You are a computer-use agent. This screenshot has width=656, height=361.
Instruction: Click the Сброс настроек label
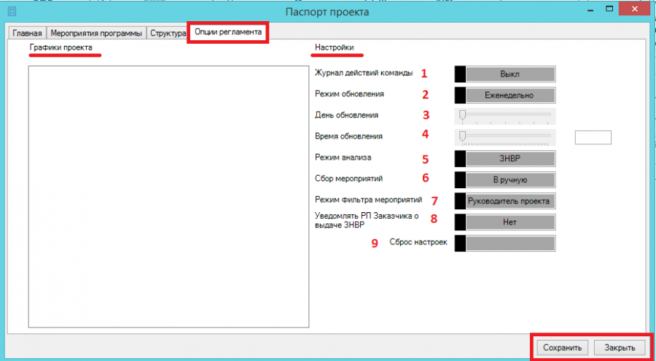418,242
